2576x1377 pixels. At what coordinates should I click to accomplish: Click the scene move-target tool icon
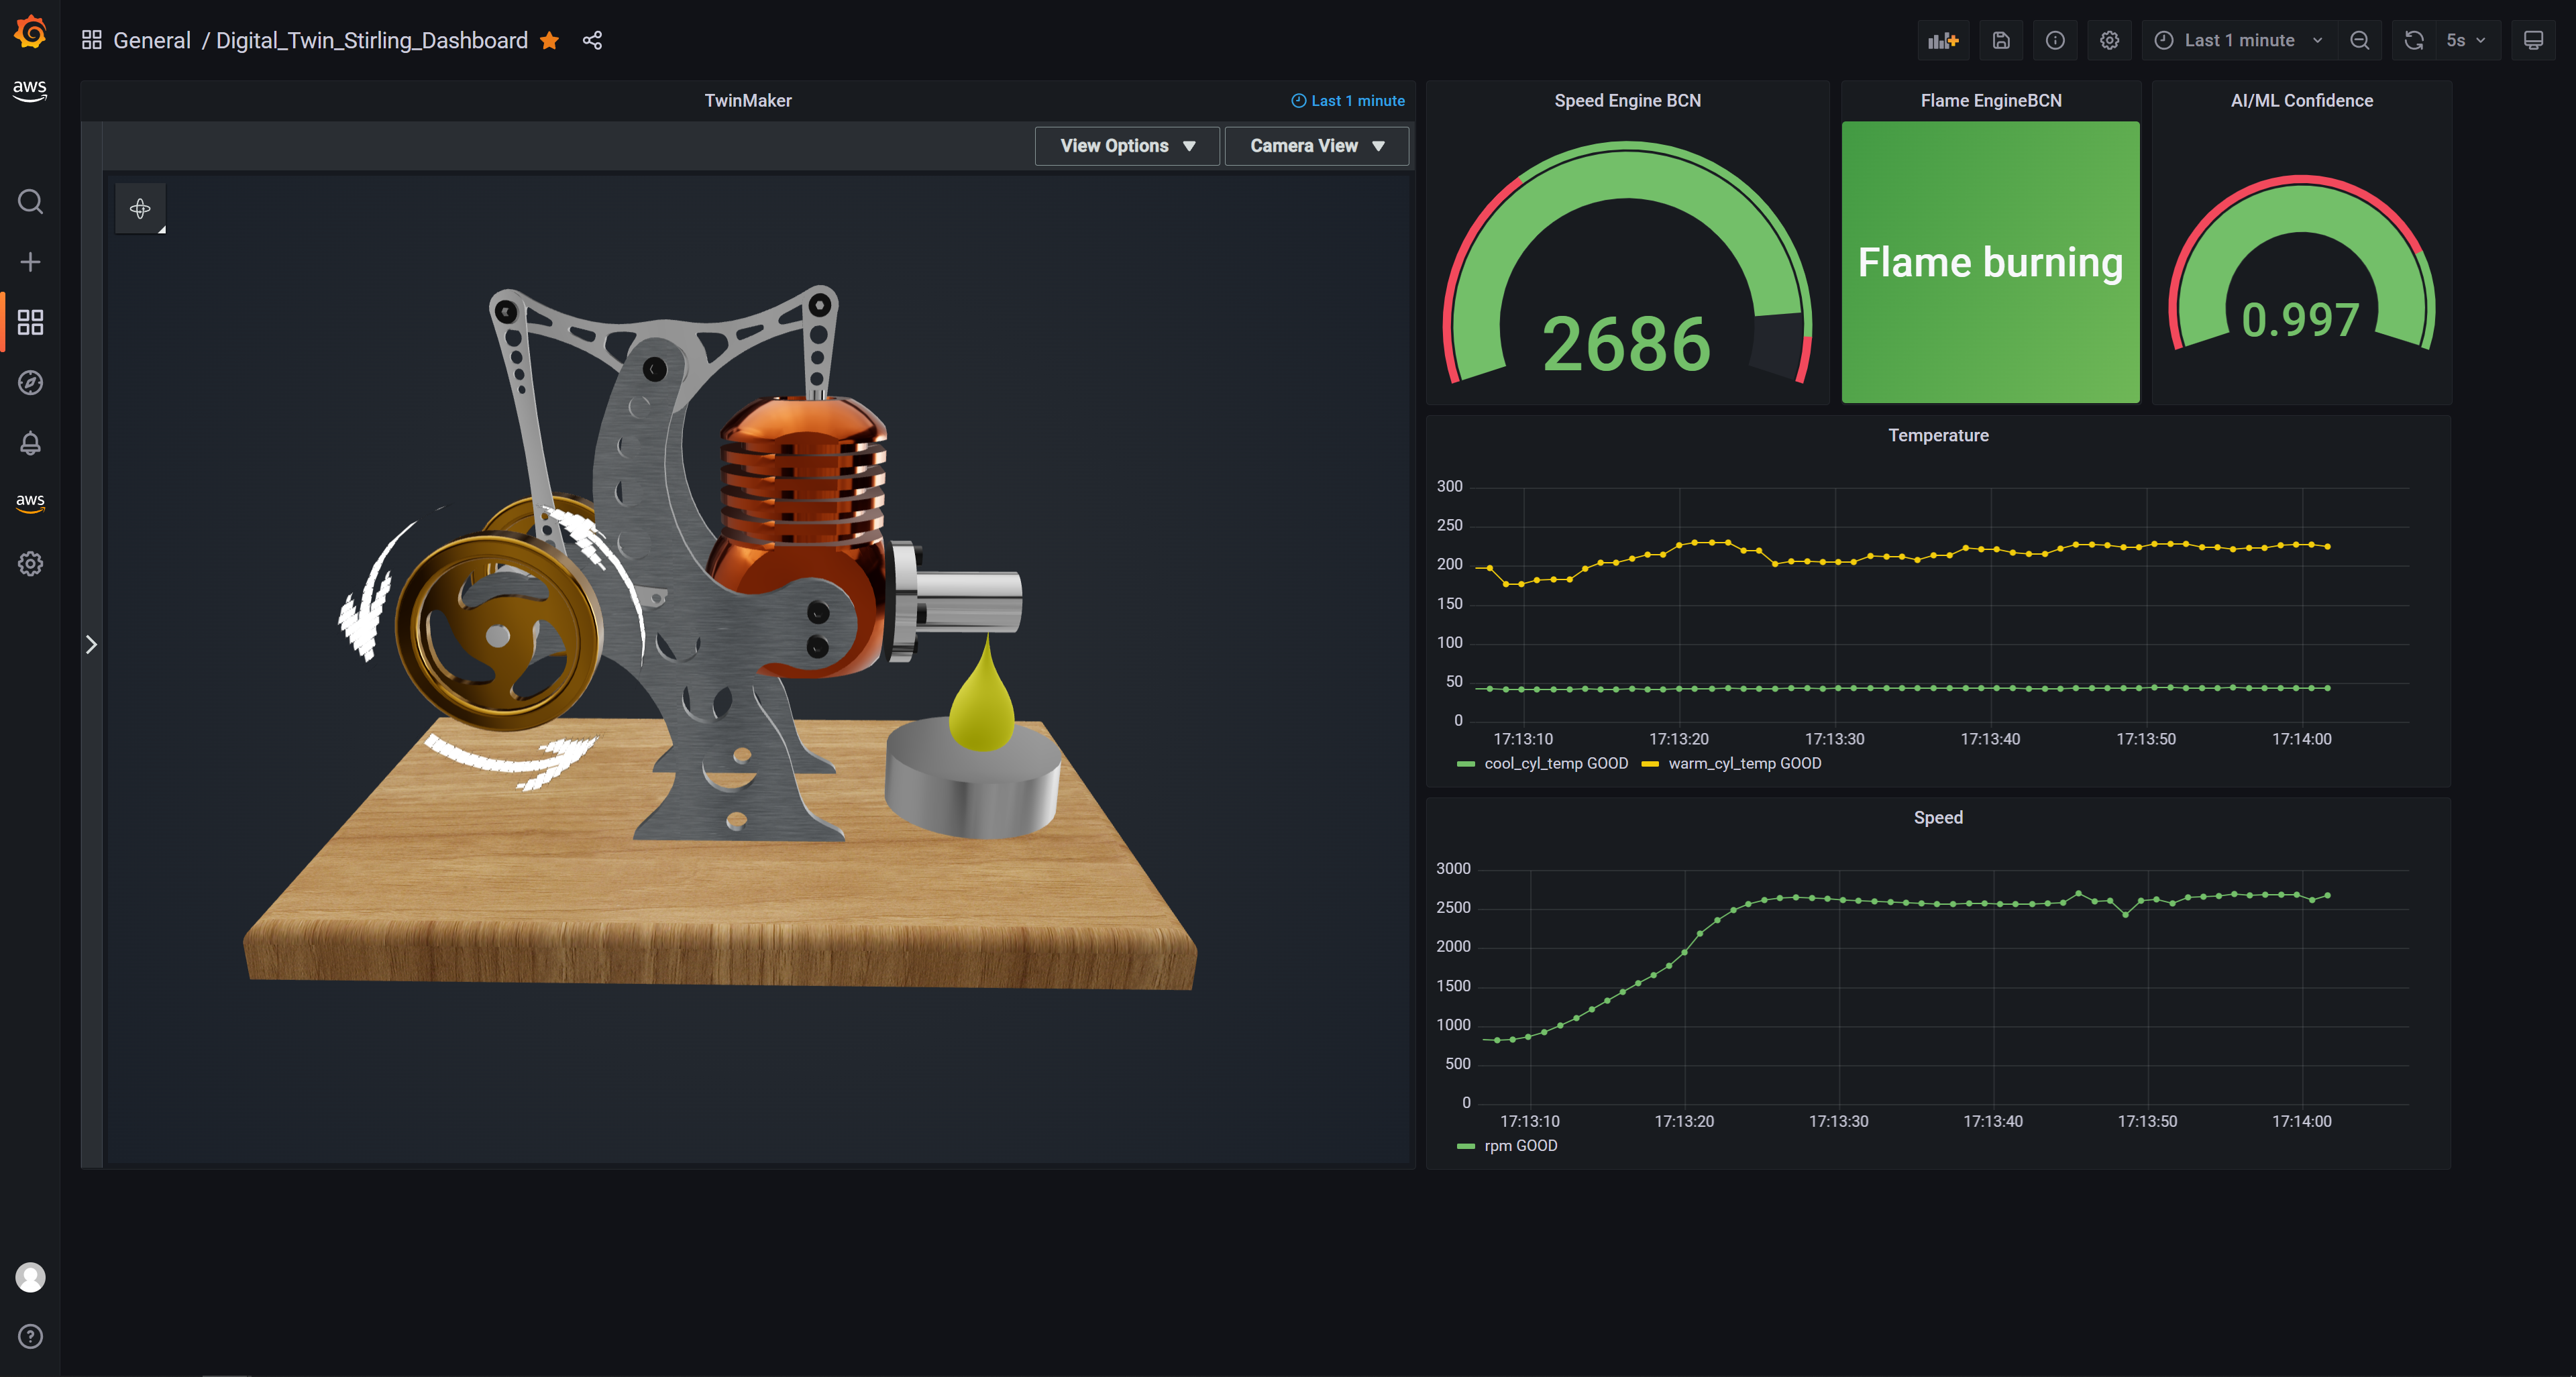[x=140, y=208]
